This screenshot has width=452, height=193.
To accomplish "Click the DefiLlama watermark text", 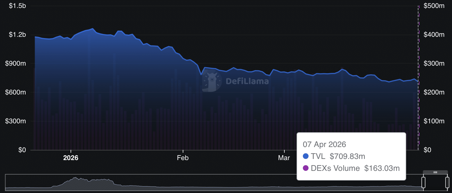I will (x=247, y=81).
